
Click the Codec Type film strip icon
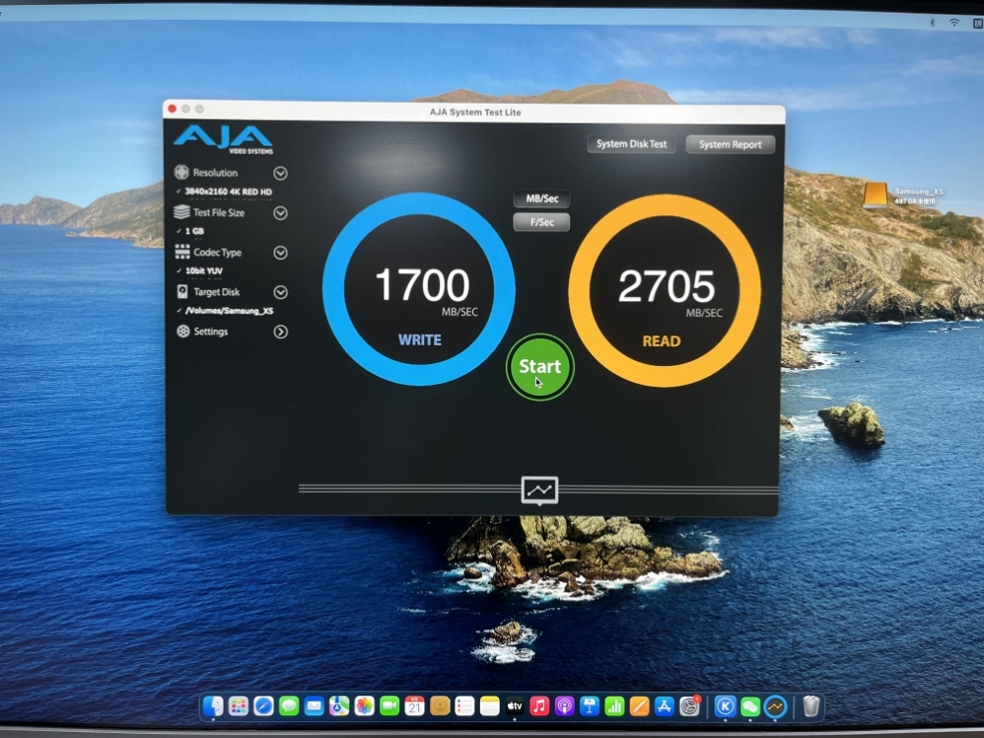182,252
